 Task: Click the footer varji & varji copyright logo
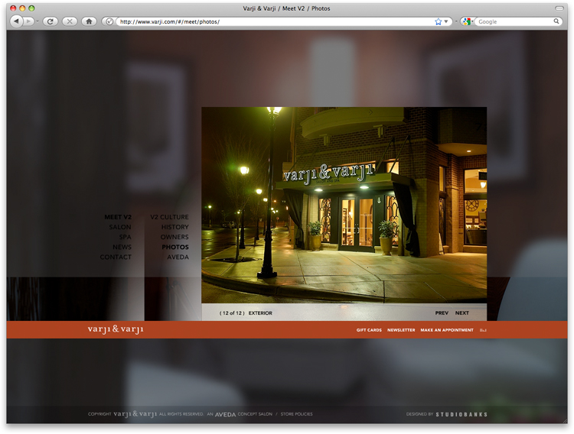(135, 414)
